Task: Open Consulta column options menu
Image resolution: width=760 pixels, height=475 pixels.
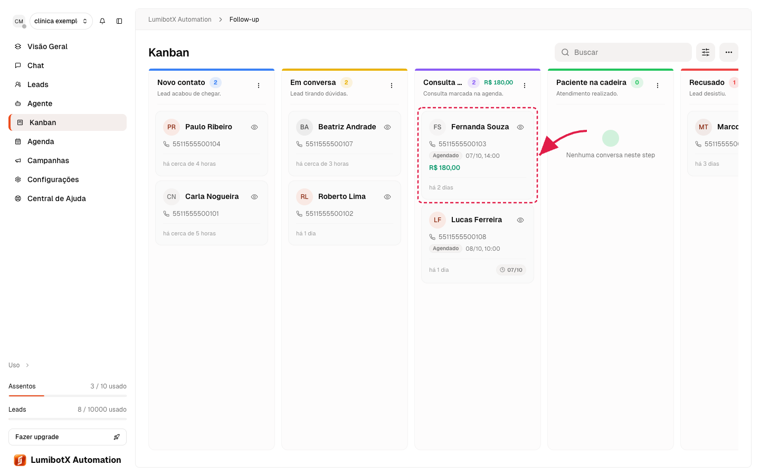Action: coord(525,85)
